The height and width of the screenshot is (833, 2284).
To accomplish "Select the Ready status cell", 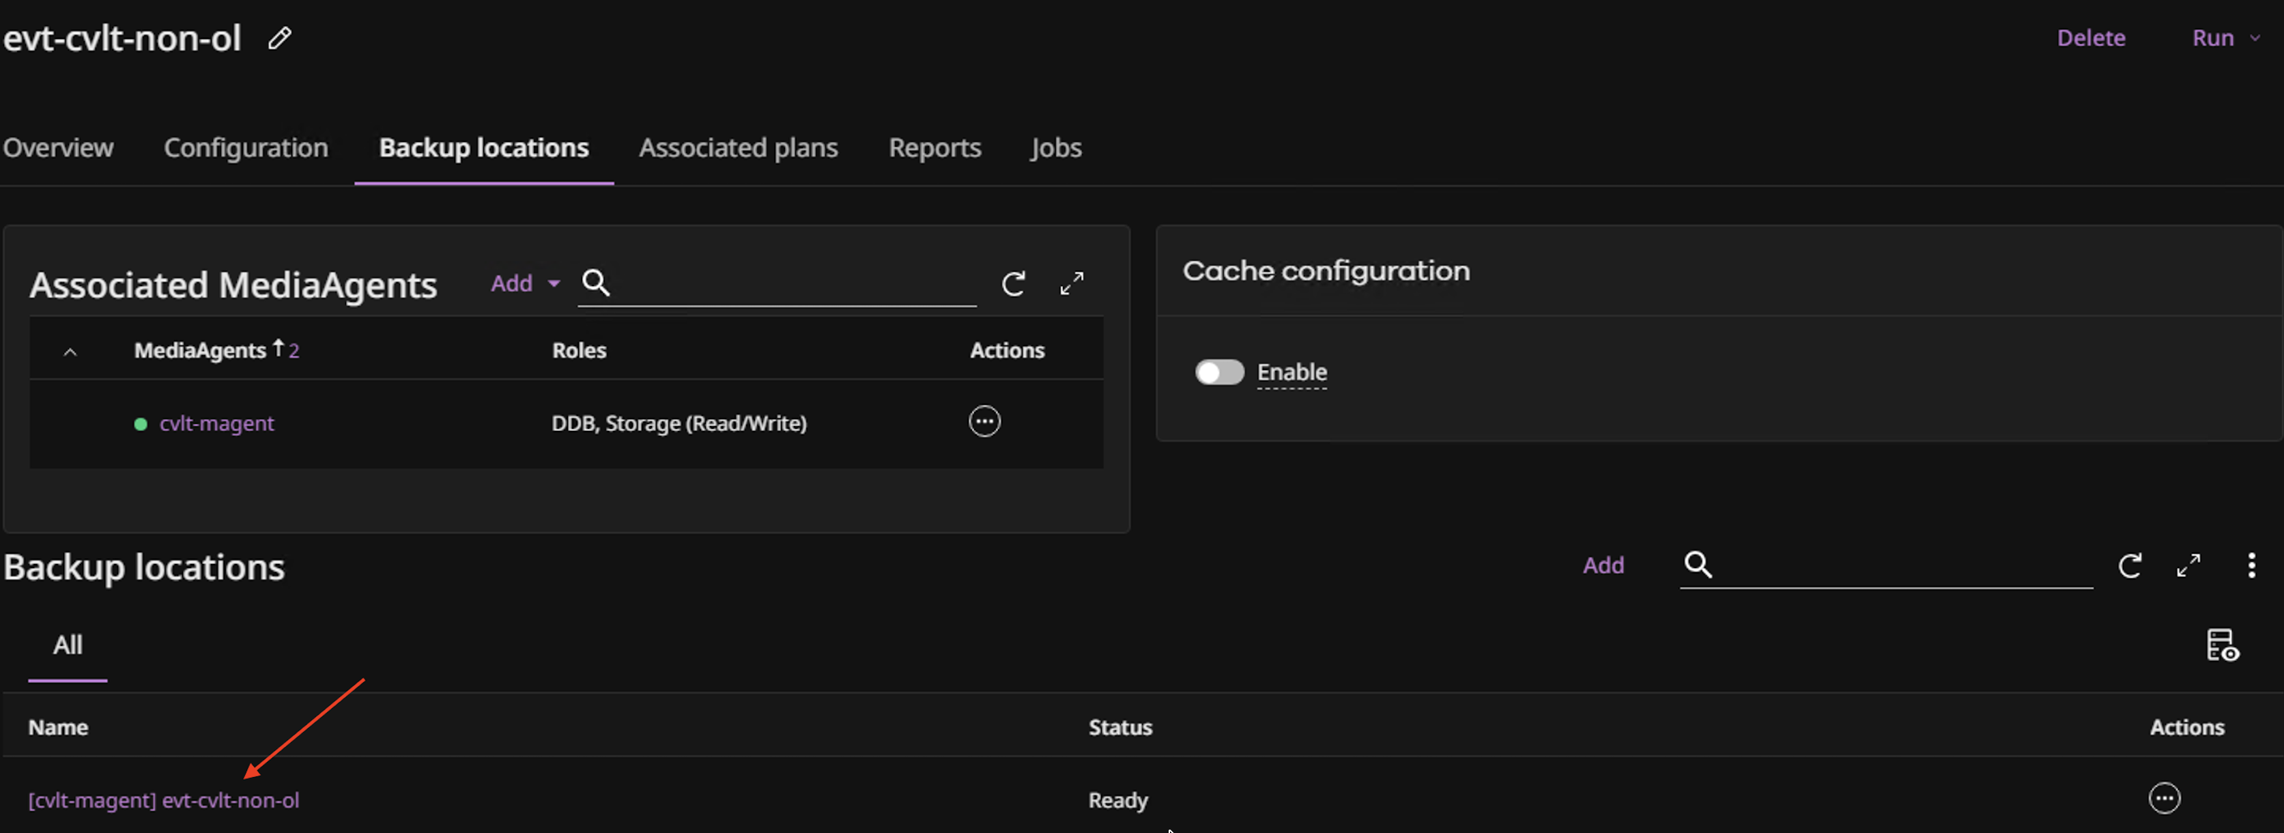I will click(1118, 800).
